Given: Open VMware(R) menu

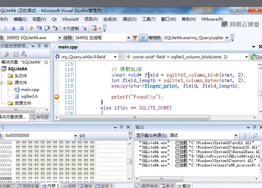Looking at the screenshot, I should [x=212, y=19].
